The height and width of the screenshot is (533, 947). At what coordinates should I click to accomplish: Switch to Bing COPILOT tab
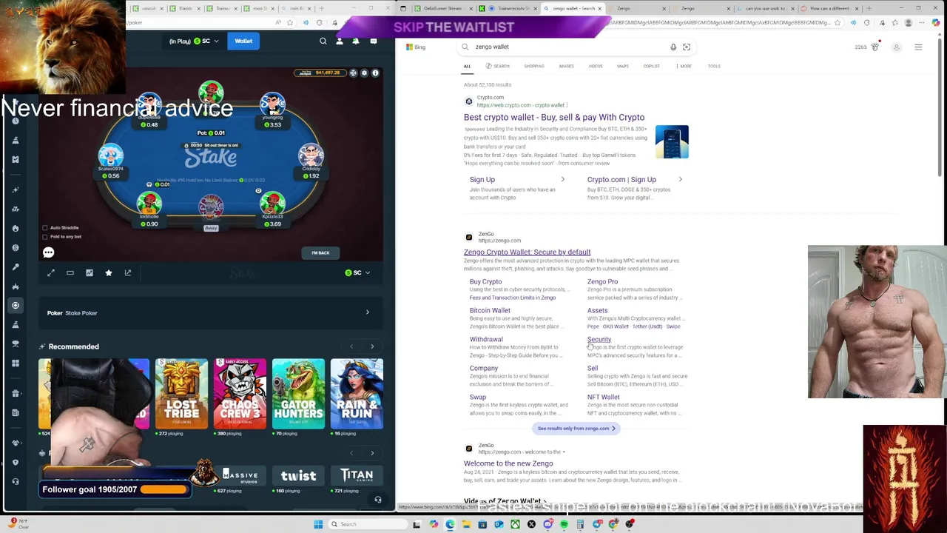[x=651, y=67]
